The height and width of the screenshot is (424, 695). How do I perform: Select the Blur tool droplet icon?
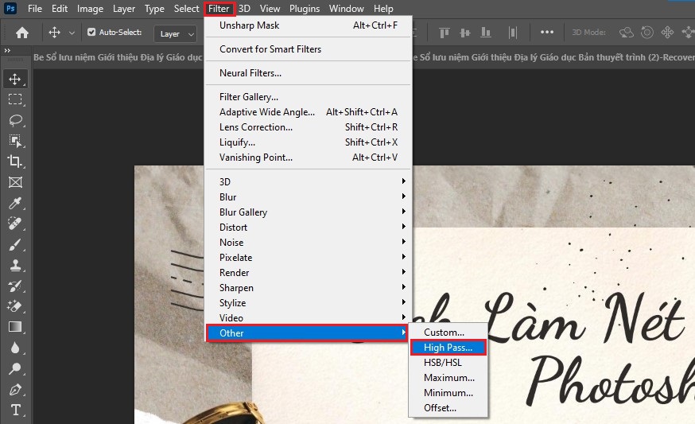pos(15,348)
